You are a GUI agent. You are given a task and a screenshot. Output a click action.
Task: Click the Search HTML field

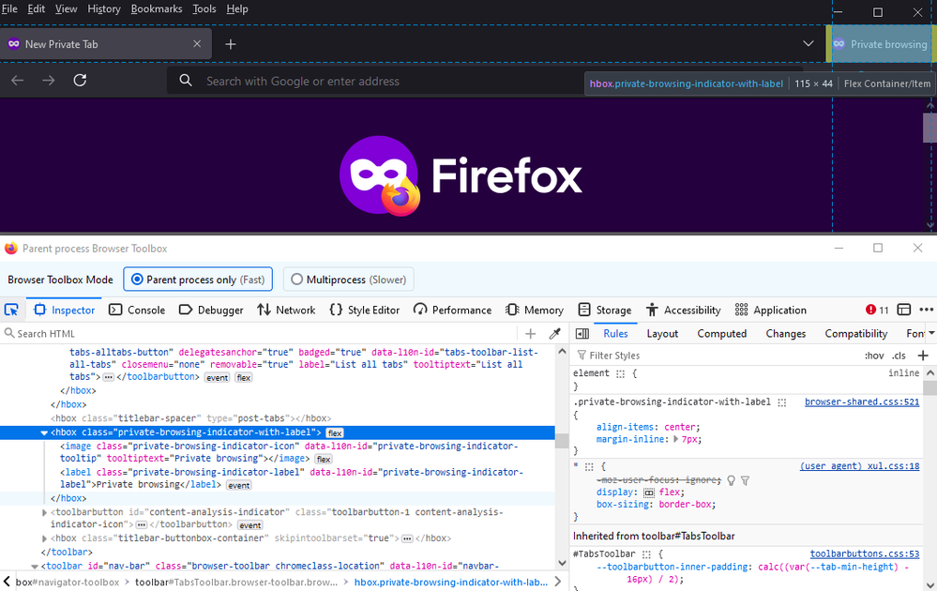click(260, 333)
